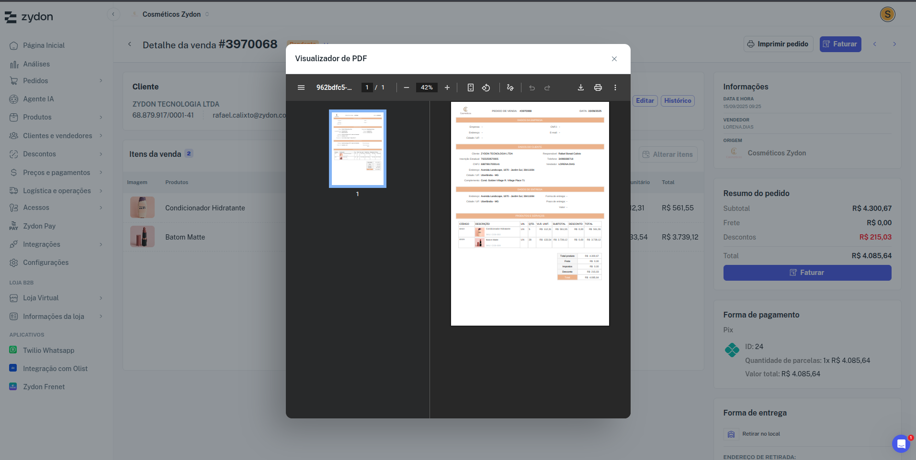The width and height of the screenshot is (916, 460).
Task: Expand Clientes e vendedores menu
Action: coord(57,136)
